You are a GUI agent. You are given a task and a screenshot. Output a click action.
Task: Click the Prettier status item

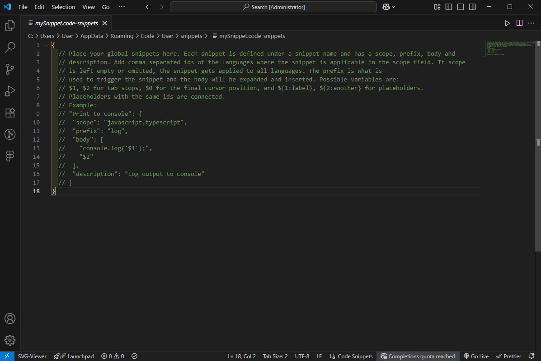pyautogui.click(x=508, y=356)
